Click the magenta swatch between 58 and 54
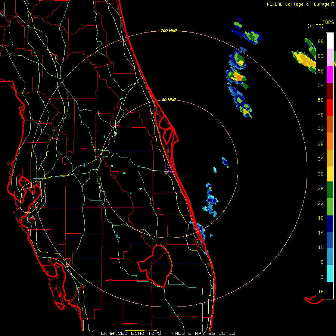336x336 pixels. (330, 74)
